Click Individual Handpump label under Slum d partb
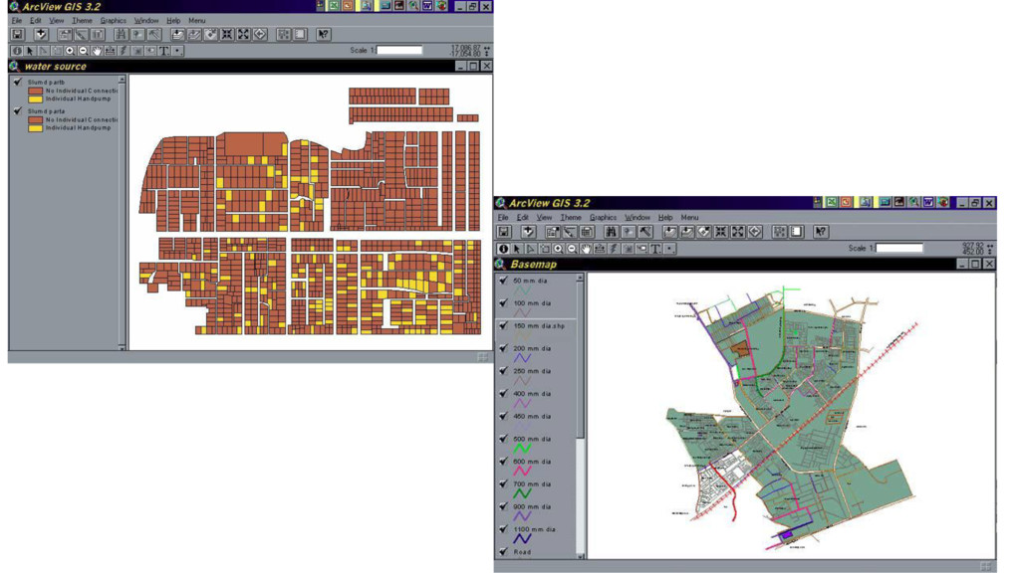The width and height of the screenshot is (1020, 573). click(78, 98)
